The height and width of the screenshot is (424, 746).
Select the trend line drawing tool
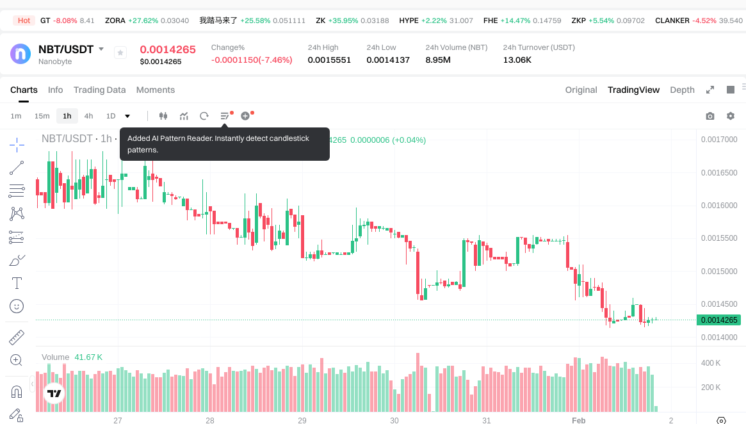pos(17,168)
